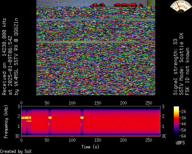Click the 'SSTV Mode: Scottie DX' text
The image size is (192, 154).
pos(181,64)
